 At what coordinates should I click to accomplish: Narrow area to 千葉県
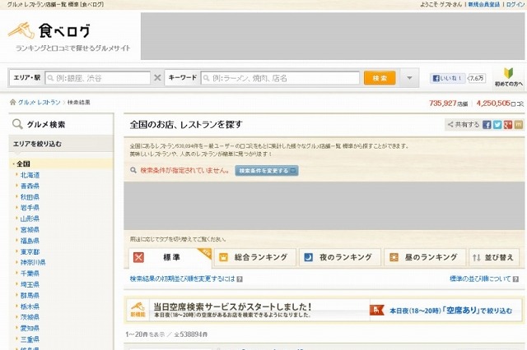coord(30,274)
